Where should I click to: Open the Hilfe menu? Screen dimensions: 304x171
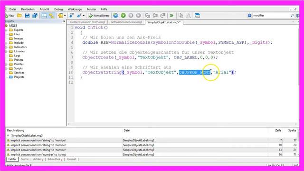104,9
